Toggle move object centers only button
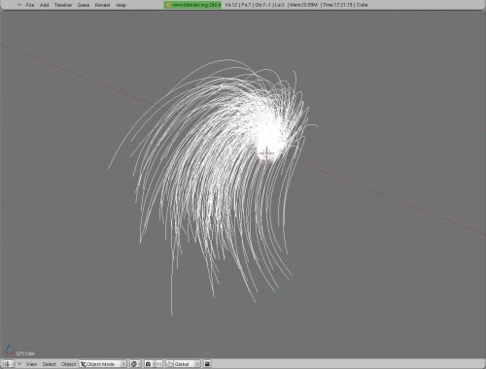486x369 pixels. click(158, 364)
